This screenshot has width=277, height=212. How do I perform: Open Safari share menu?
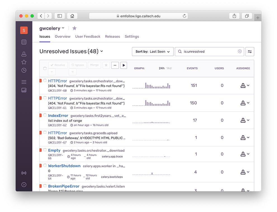tap(234, 16)
